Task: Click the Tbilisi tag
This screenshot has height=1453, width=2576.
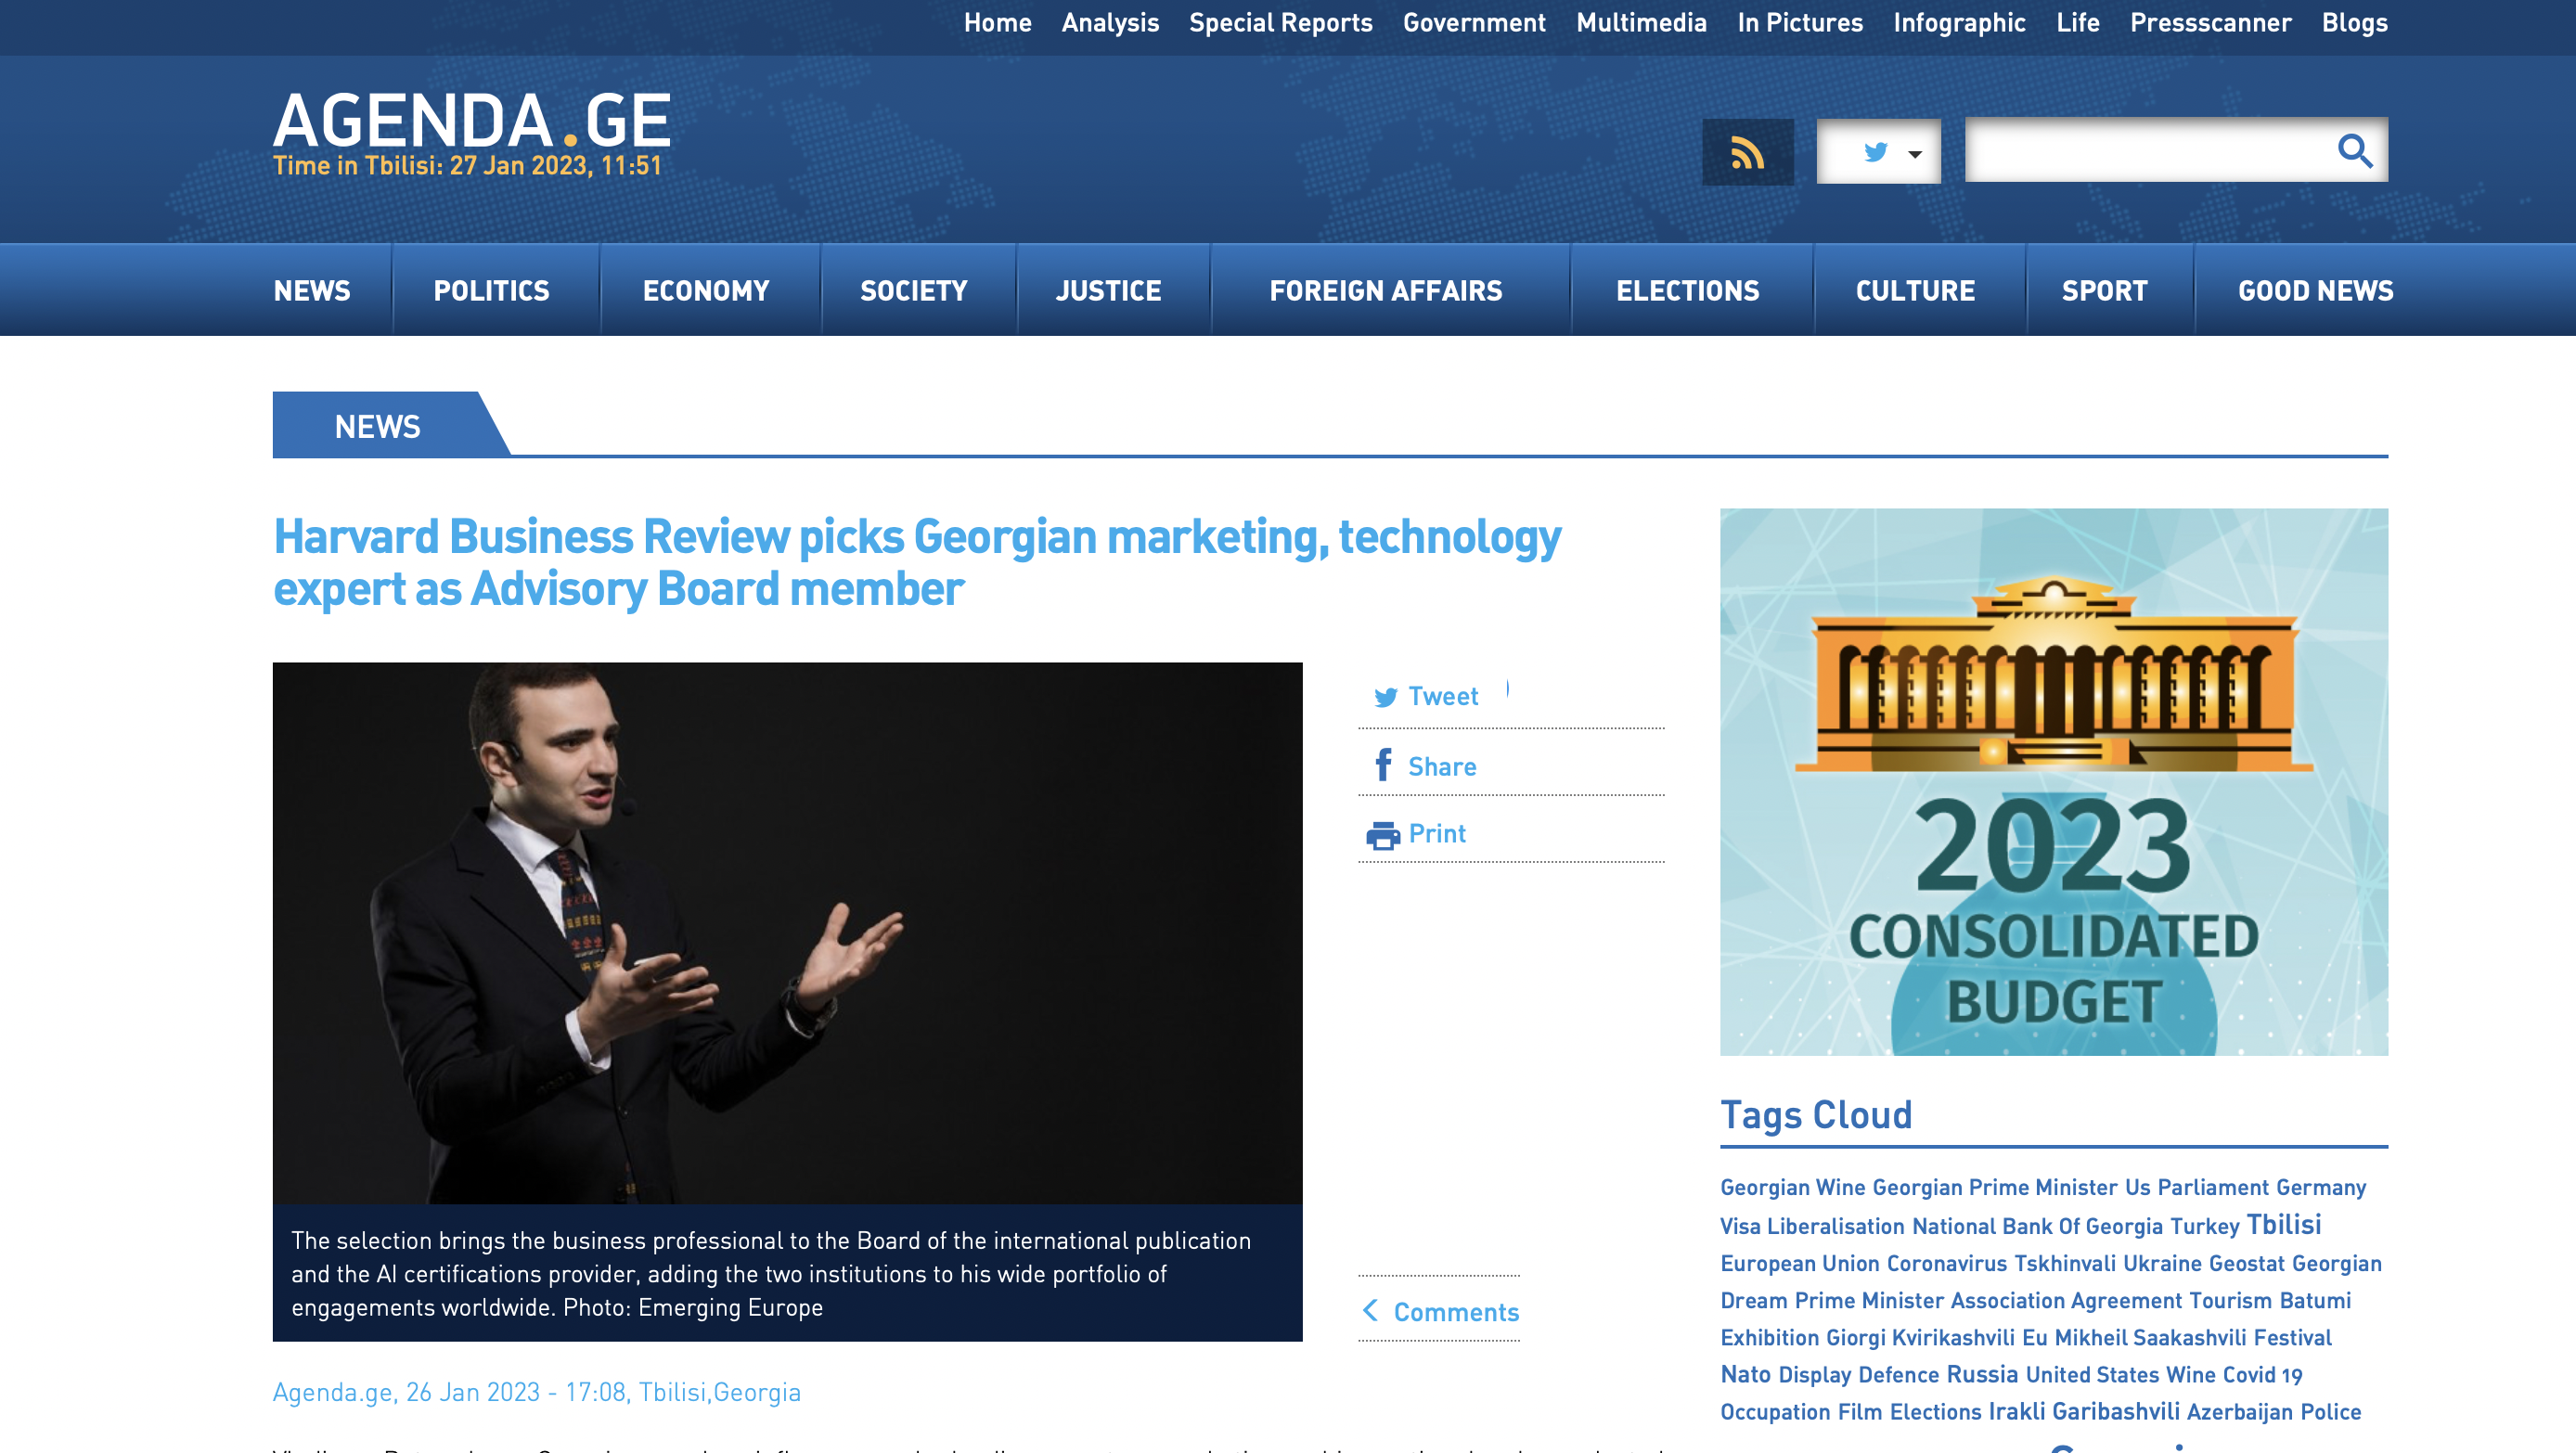Action: [2283, 1224]
